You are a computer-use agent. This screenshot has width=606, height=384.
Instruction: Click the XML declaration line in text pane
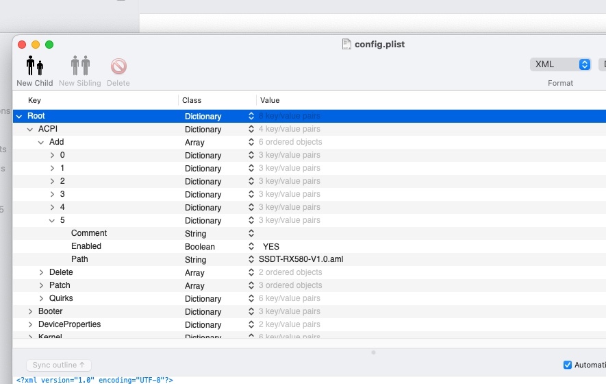[94, 380]
